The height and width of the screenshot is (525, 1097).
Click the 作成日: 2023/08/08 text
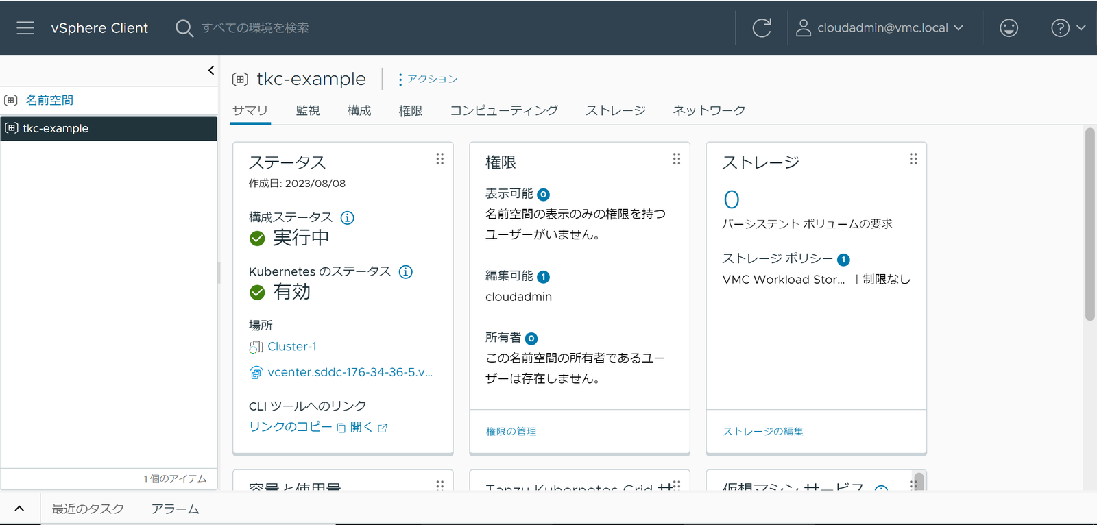297,184
